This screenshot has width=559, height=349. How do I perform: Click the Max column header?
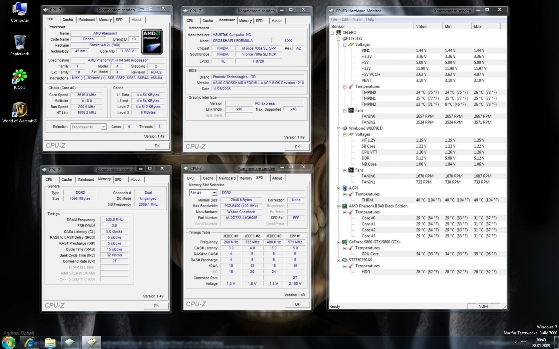click(486, 27)
